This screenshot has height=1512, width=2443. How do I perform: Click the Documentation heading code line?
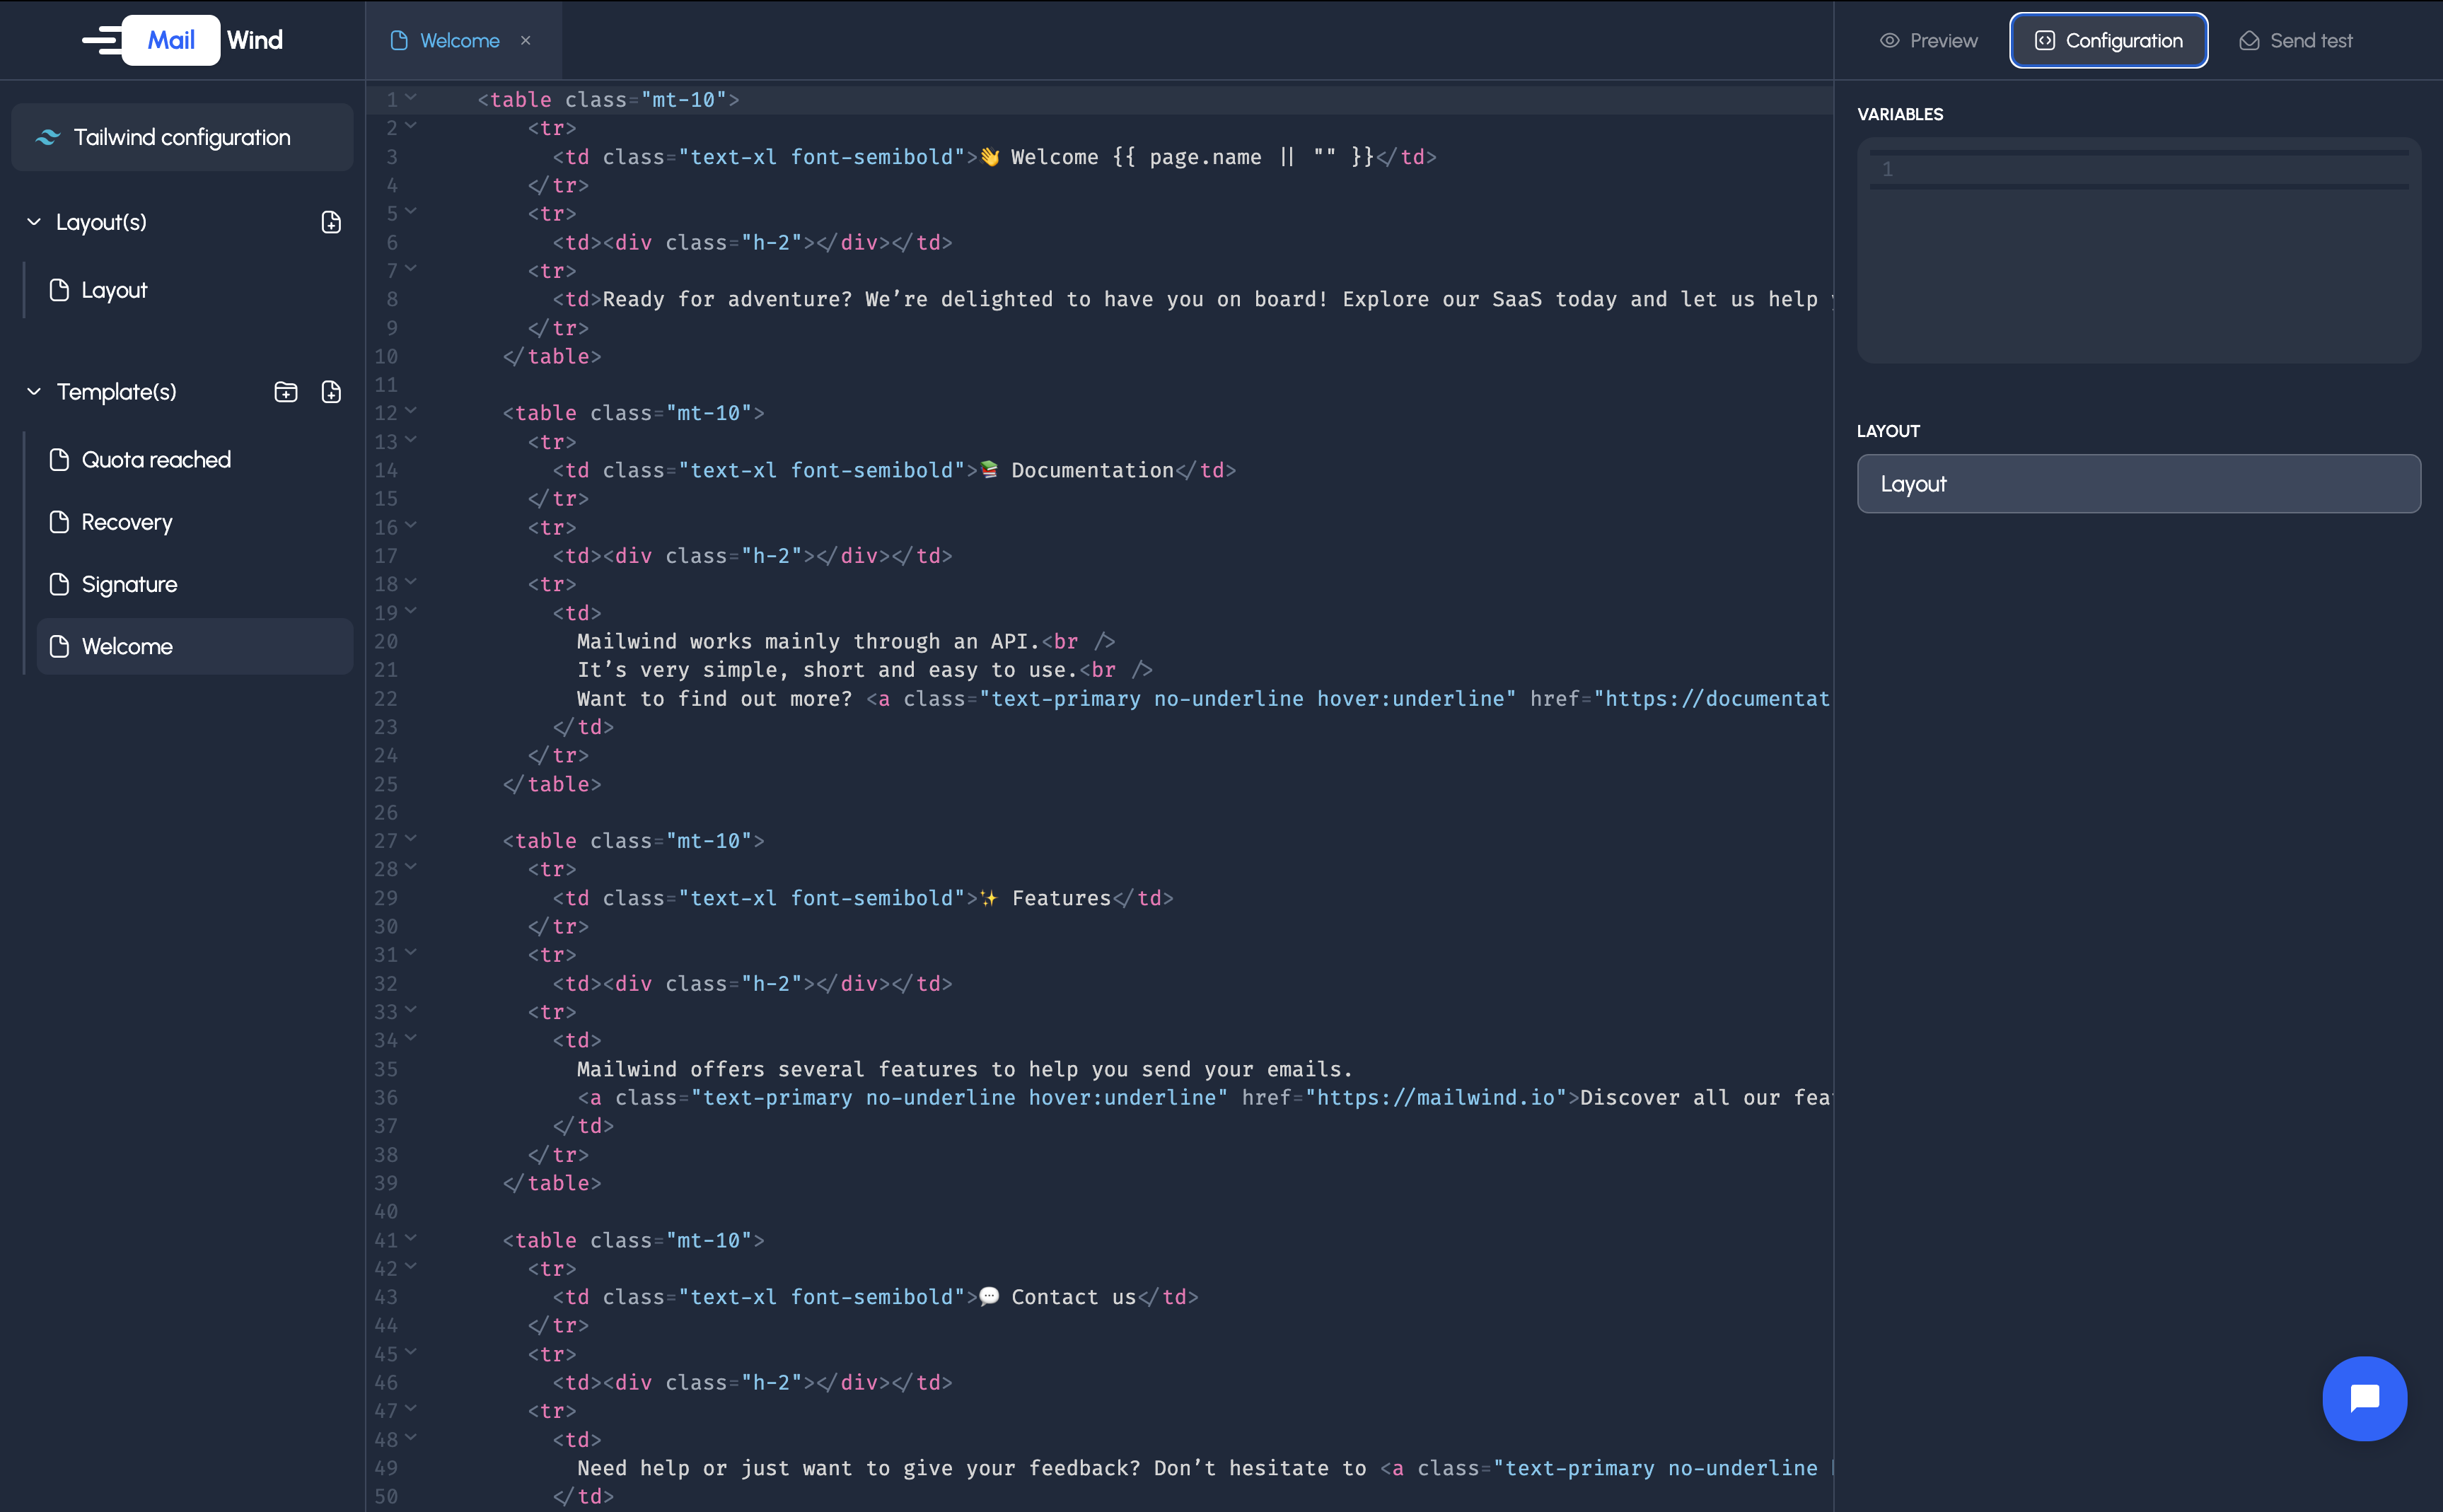coord(895,470)
